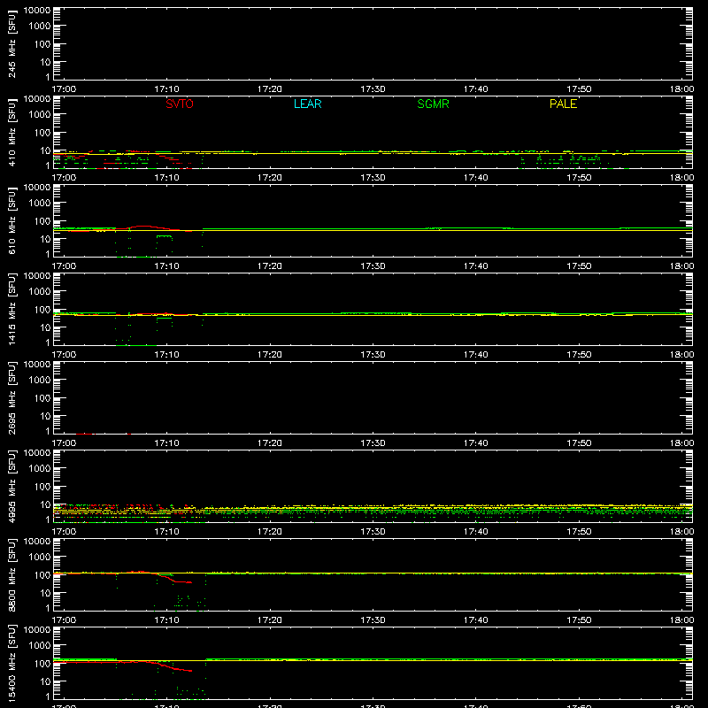Click 17:40 tick under the 610 MHz panel
Viewport: 708px width, 708px height.
pyautogui.click(x=476, y=266)
